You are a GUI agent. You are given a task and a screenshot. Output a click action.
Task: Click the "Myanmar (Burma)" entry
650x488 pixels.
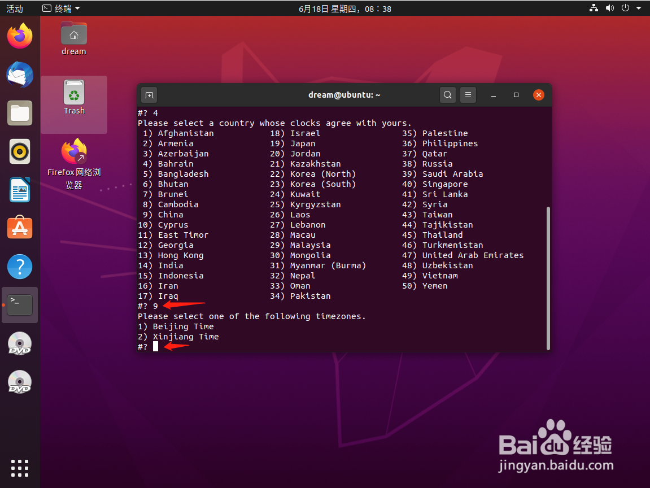point(328,265)
